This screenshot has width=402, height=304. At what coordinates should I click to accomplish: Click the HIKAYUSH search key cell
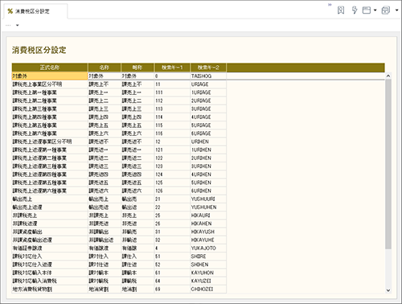pyautogui.click(x=208, y=232)
